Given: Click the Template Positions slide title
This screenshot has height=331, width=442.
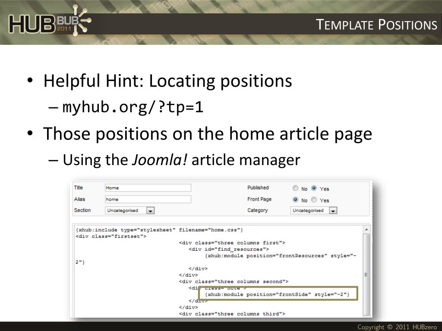Looking at the screenshot, I should (x=376, y=25).
